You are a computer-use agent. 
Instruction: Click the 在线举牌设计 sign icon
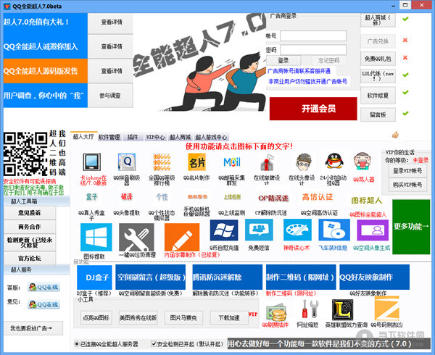(x=267, y=162)
